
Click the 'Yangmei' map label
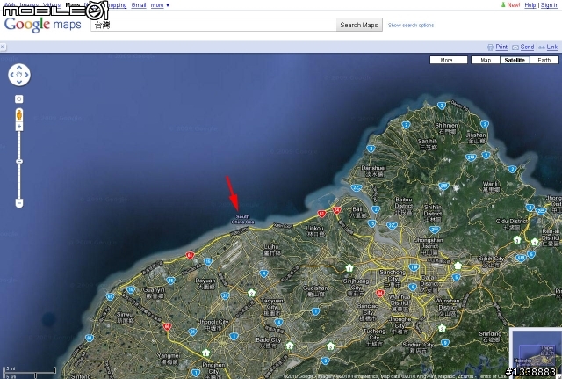[x=168, y=359]
